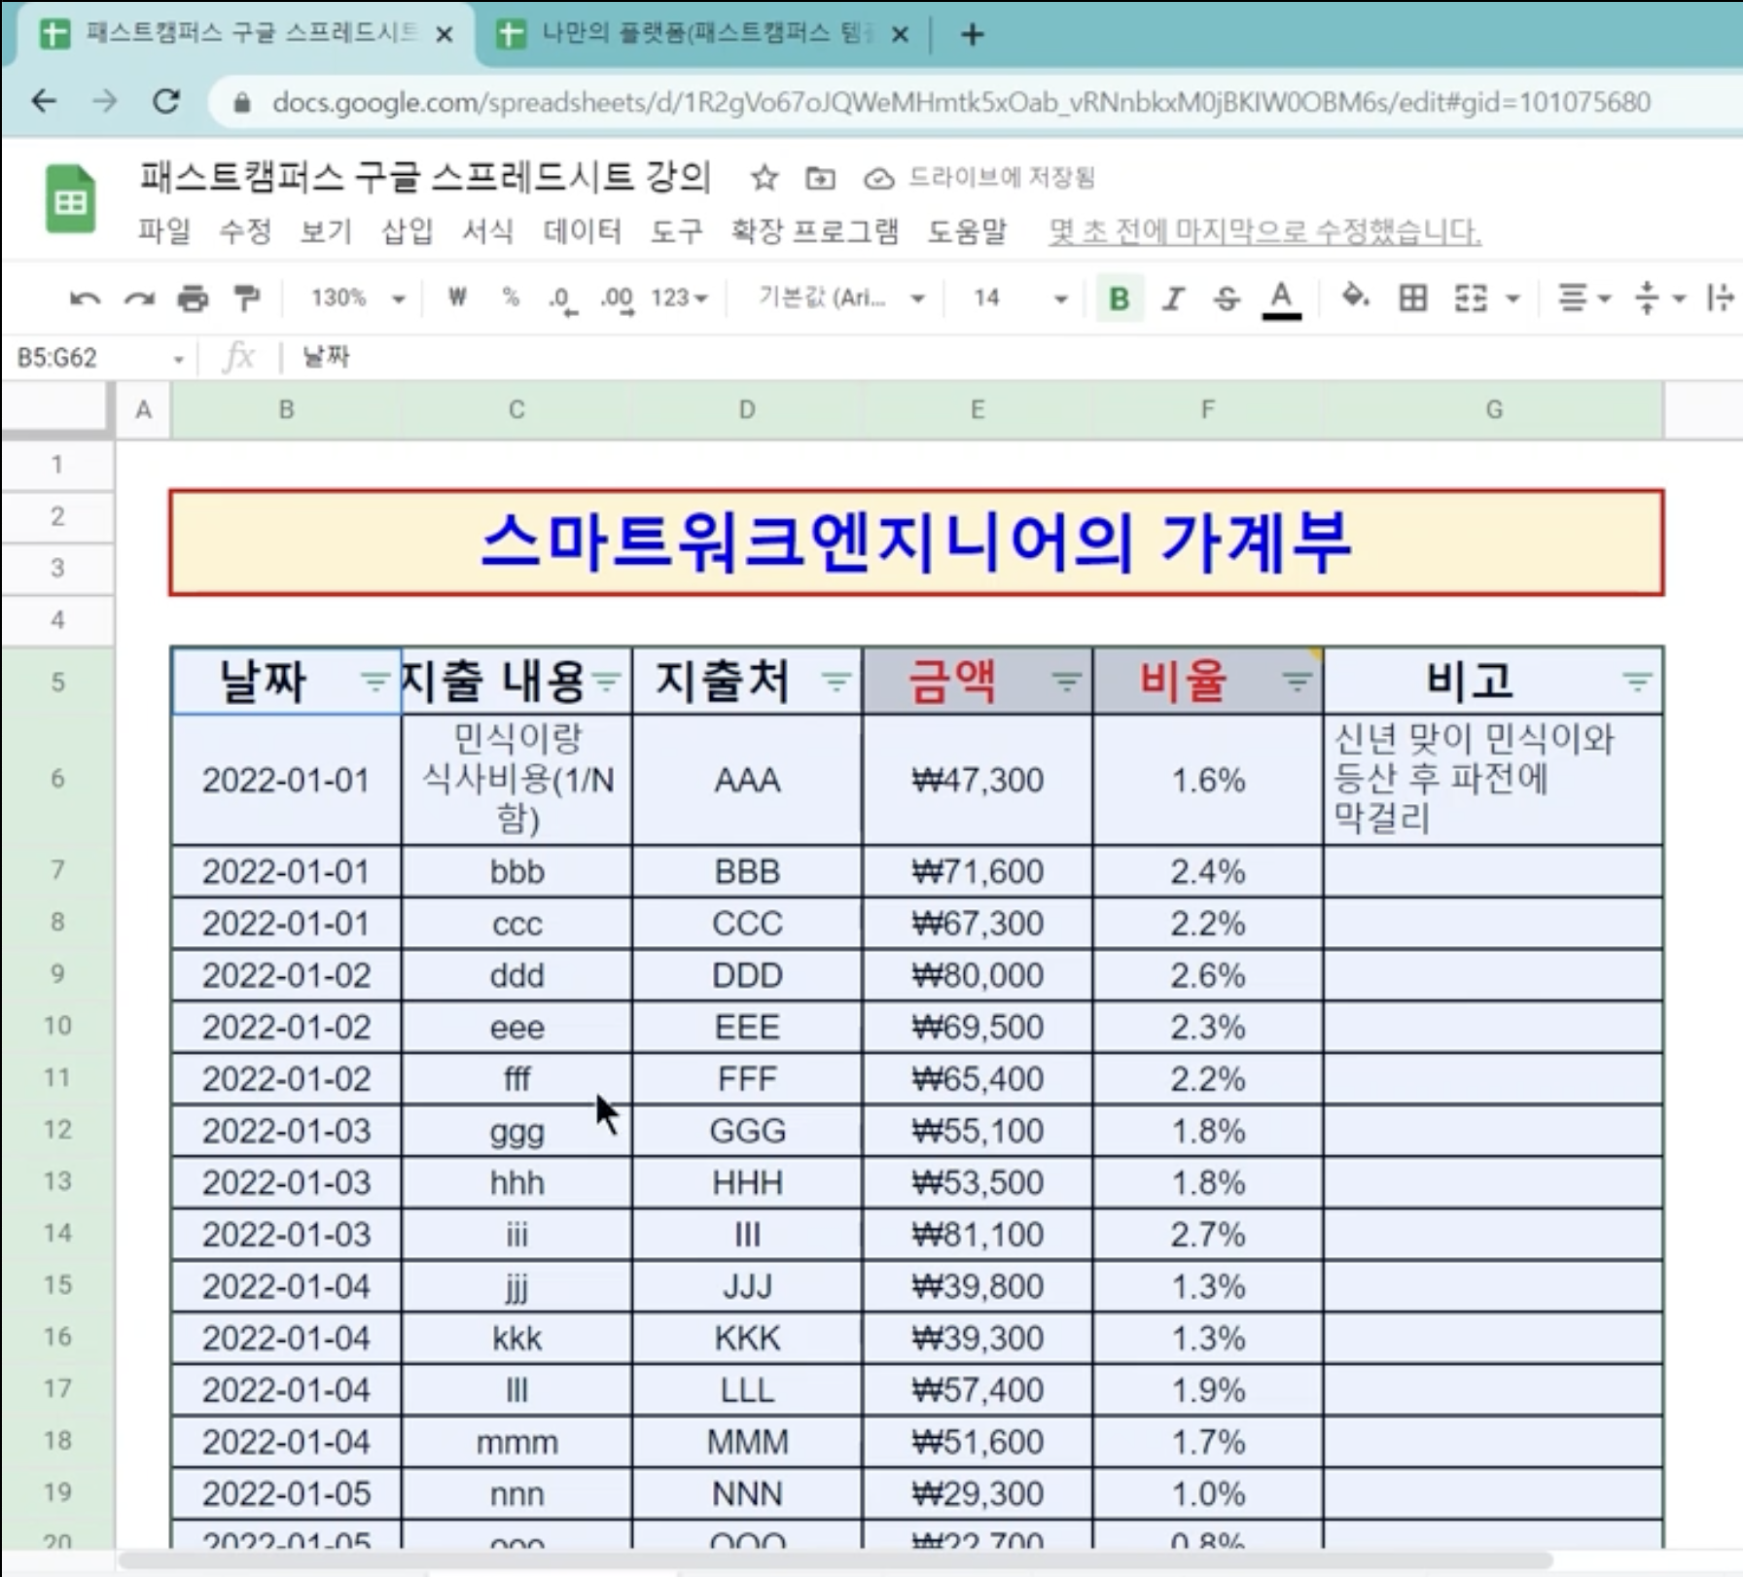Open a new browser tab
The height and width of the screenshot is (1577, 1743).
[972, 35]
